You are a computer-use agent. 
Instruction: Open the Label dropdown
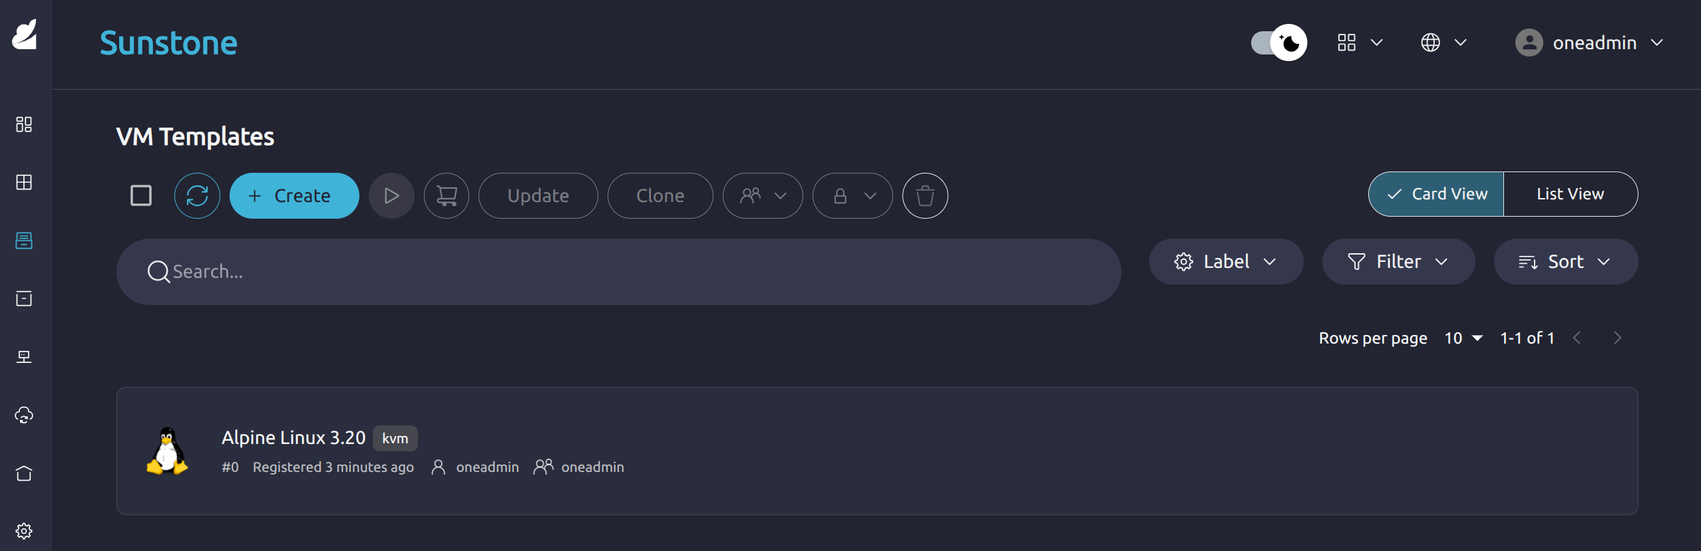coord(1227,261)
